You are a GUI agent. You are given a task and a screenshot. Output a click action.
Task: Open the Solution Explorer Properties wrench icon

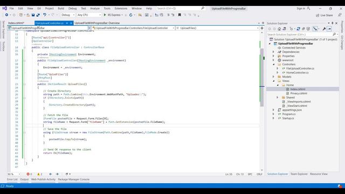(324, 29)
